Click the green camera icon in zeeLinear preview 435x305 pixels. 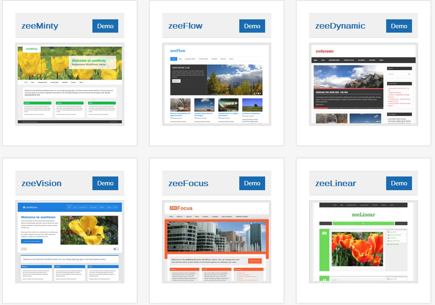click(324, 233)
